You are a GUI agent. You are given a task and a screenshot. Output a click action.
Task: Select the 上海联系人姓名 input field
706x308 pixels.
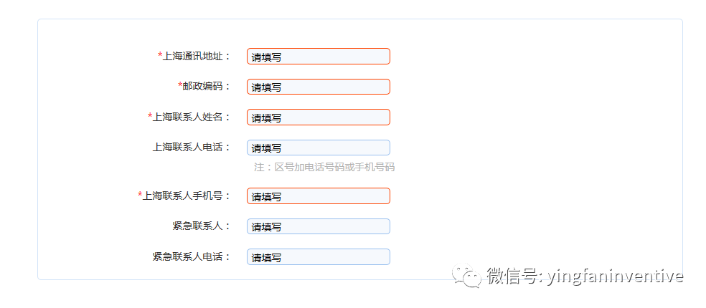pyautogui.click(x=318, y=117)
